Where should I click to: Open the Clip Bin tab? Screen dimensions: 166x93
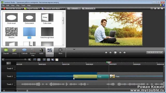pyautogui.click(x=6, y=51)
